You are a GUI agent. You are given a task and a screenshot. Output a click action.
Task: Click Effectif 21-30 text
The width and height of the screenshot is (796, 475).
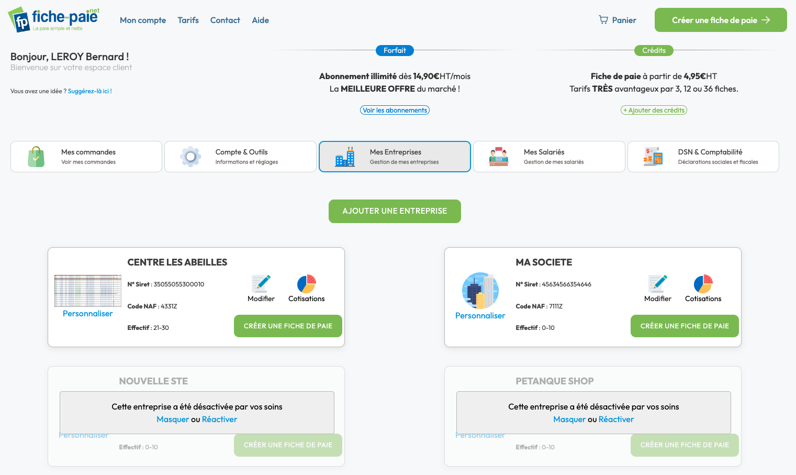[x=148, y=328]
